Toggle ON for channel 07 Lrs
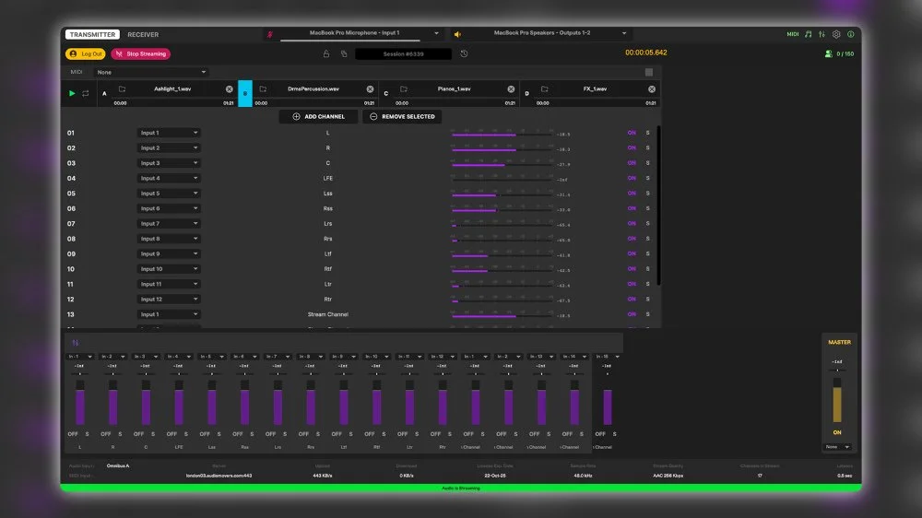922x518 pixels. coord(632,223)
